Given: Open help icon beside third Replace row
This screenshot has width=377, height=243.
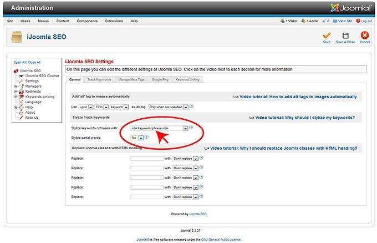Looking at the screenshot, I should pyautogui.click(x=201, y=177).
